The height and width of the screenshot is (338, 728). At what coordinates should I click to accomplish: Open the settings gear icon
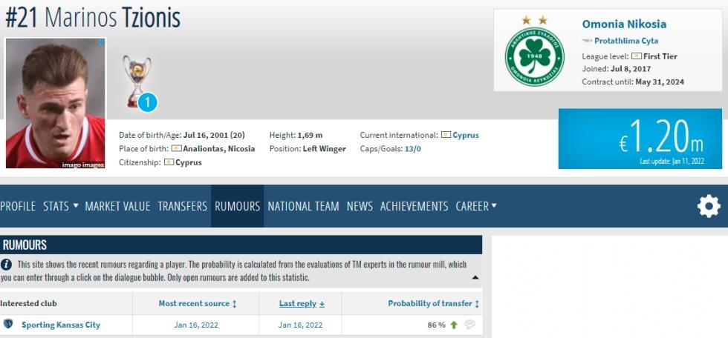tap(708, 206)
